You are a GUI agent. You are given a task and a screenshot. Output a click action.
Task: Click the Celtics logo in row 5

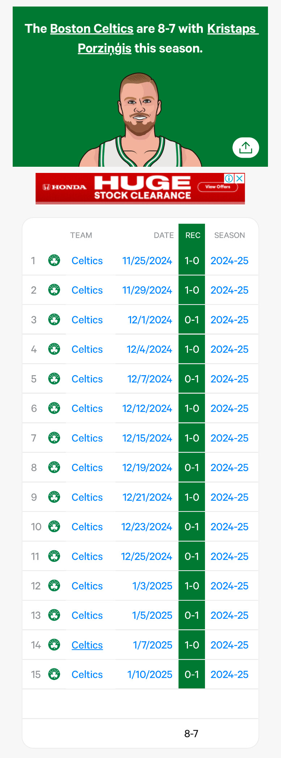[54, 379]
